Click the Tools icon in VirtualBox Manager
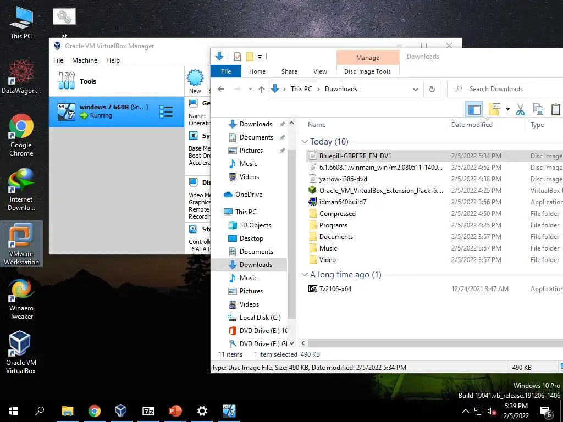 point(67,81)
